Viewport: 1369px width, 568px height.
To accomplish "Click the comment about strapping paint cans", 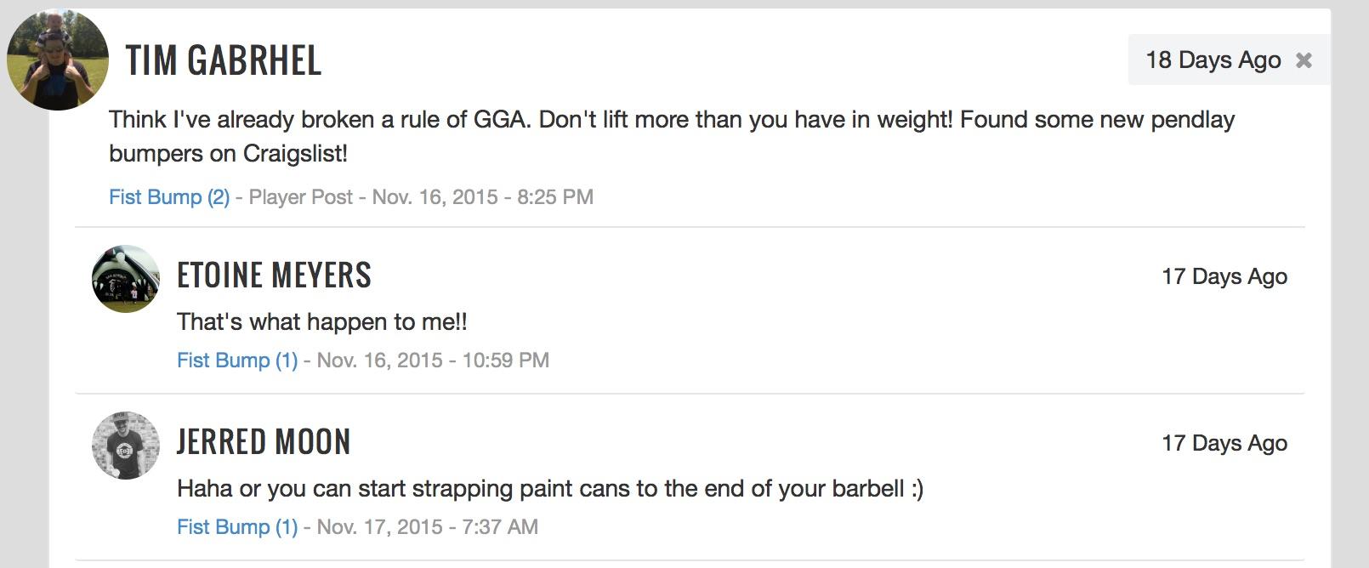I will (549, 489).
